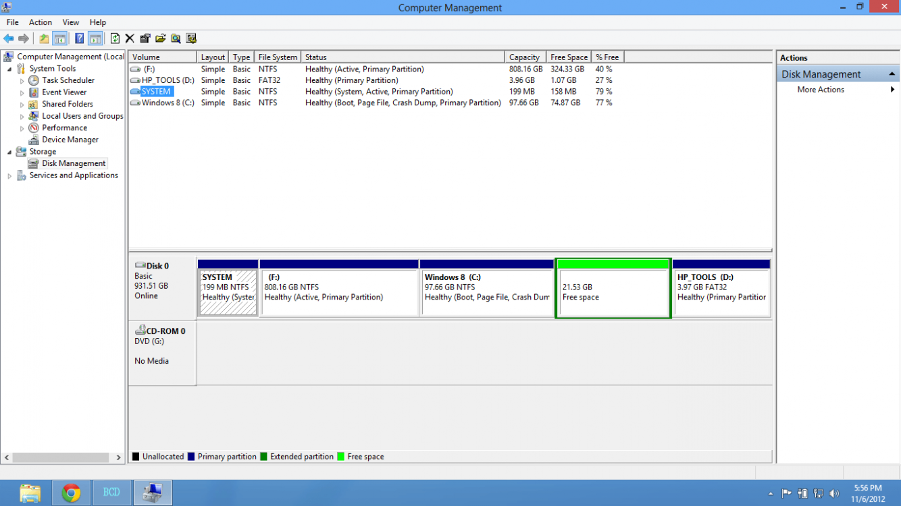
Task: Select Services and Applications tree item
Action: click(74, 175)
